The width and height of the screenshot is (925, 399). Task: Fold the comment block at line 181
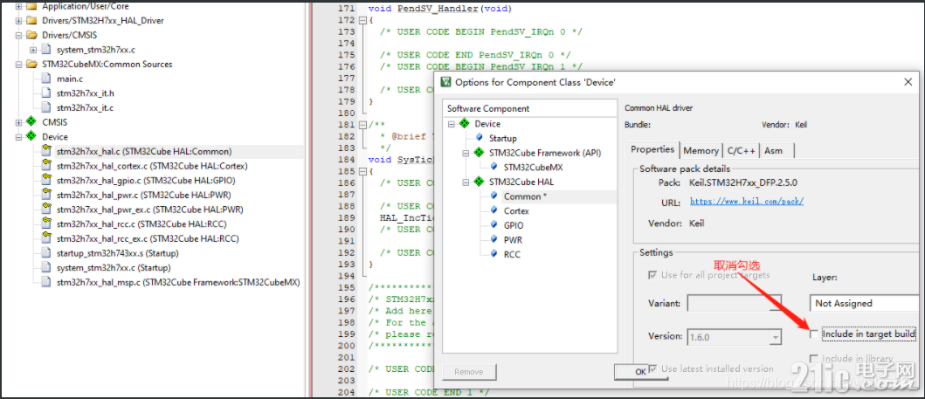362,124
